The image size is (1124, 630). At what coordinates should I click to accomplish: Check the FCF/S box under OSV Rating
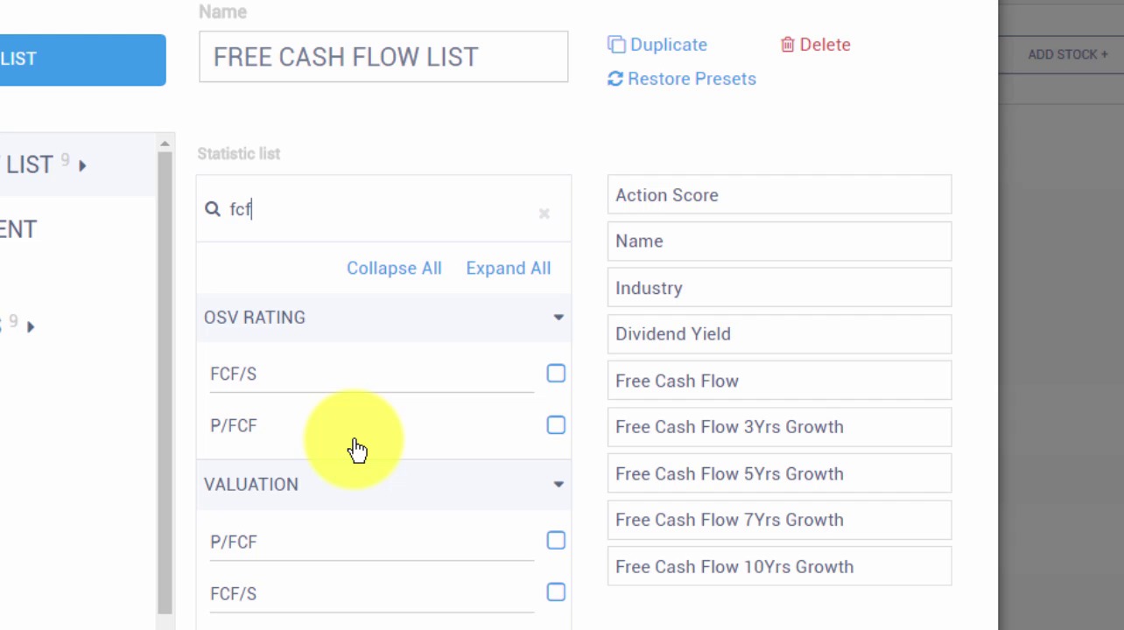click(x=556, y=374)
